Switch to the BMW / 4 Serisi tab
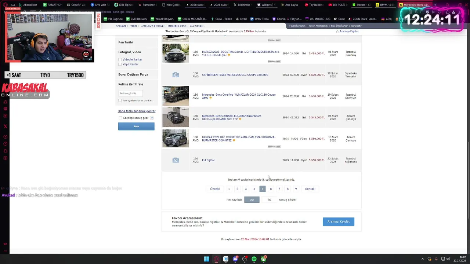Screen dimensions: 470x264 tap(385, 5)
